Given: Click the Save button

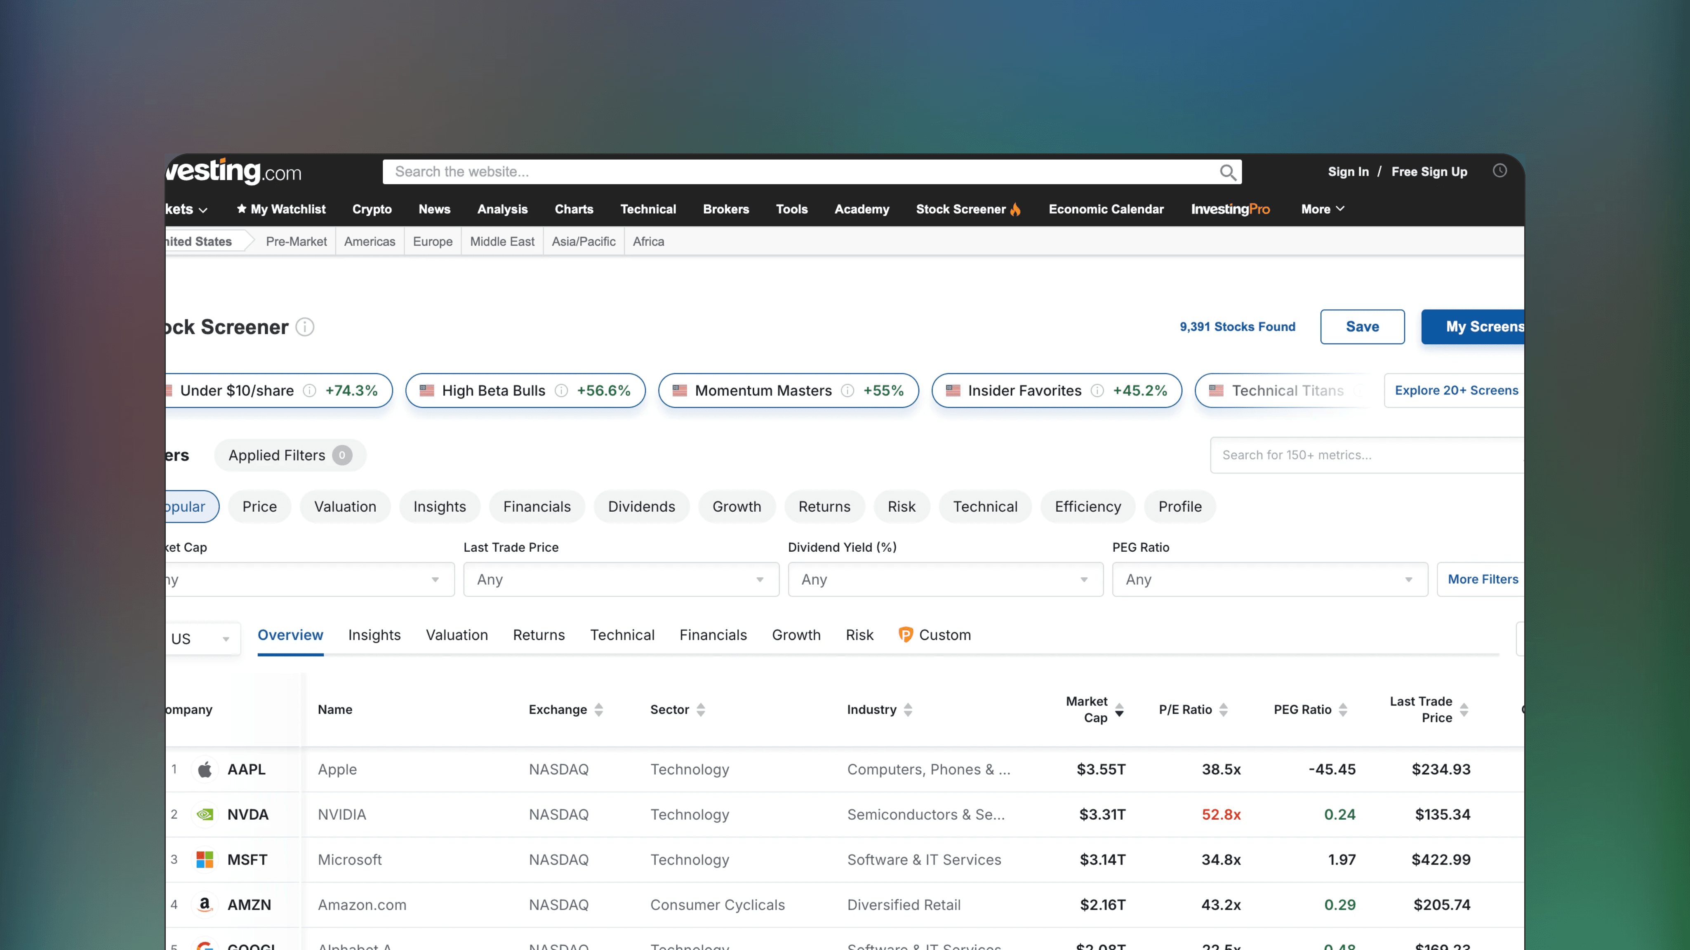Looking at the screenshot, I should [x=1362, y=326].
